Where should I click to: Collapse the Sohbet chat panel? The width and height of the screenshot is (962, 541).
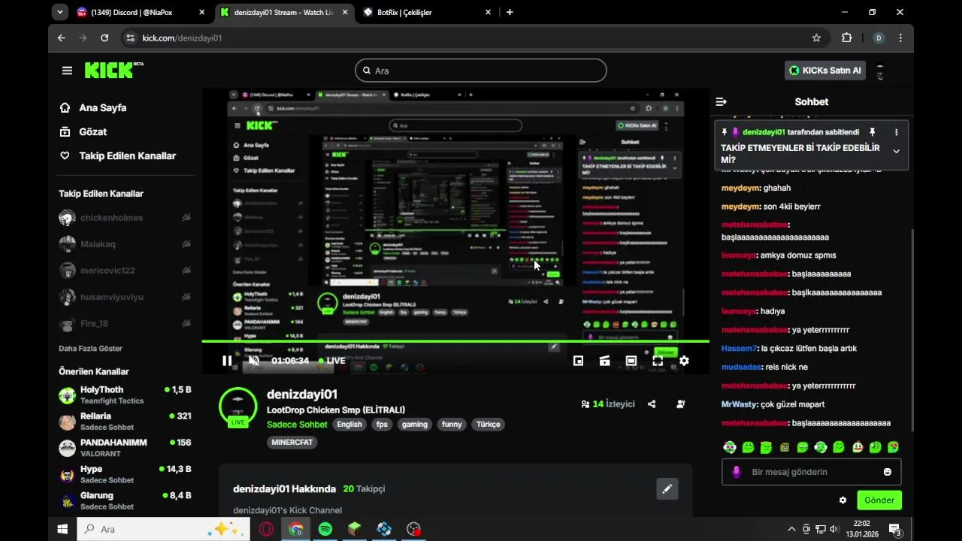click(x=721, y=101)
